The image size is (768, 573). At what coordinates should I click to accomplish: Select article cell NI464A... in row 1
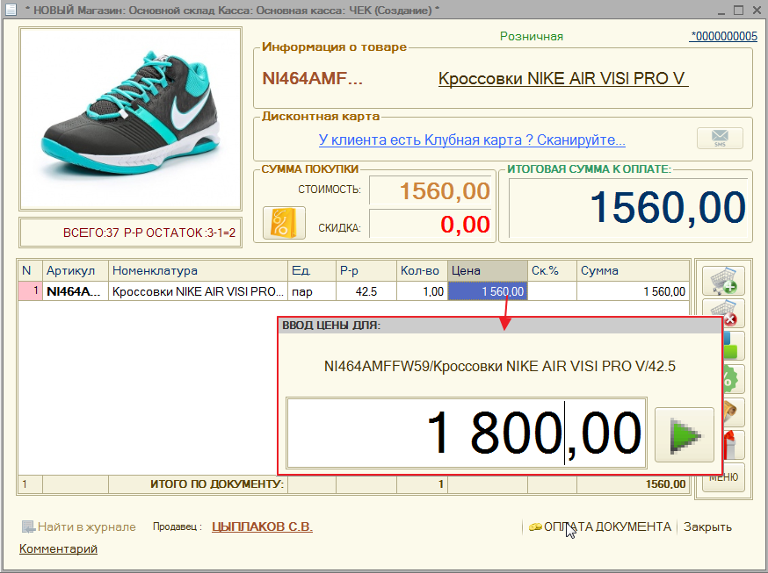point(76,291)
